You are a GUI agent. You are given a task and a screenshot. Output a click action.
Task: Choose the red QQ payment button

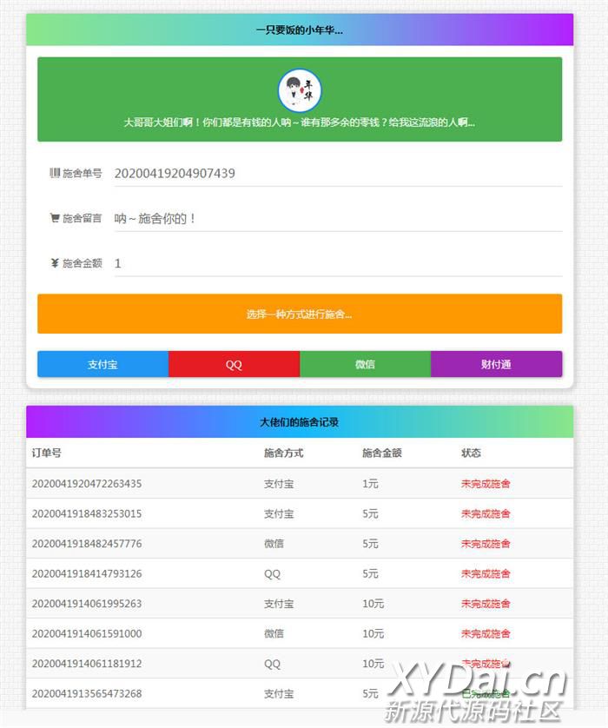click(x=234, y=364)
